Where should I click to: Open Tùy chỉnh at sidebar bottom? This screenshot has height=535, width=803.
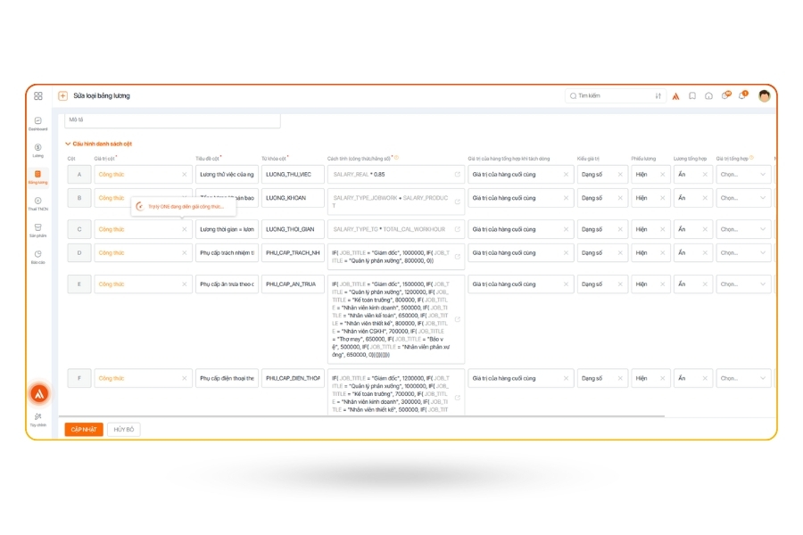(x=37, y=420)
